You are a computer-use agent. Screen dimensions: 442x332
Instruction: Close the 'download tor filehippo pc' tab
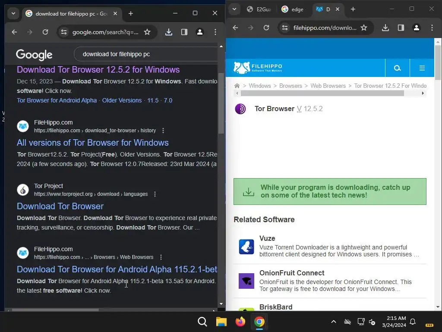(115, 13)
